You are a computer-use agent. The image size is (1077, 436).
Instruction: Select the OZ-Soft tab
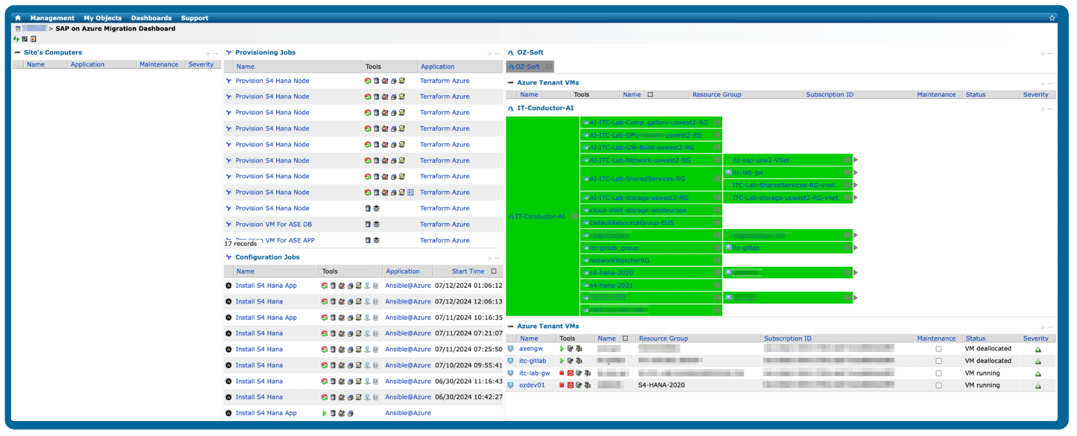click(x=529, y=66)
